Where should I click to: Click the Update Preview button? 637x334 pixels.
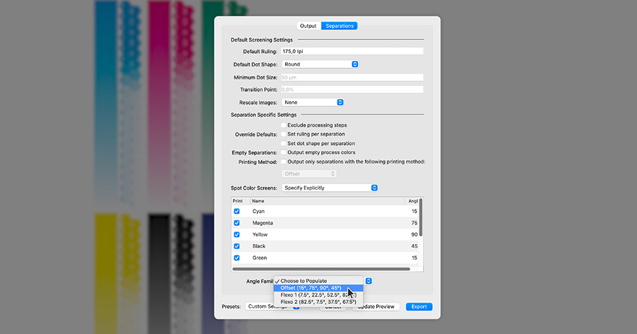tap(376, 306)
